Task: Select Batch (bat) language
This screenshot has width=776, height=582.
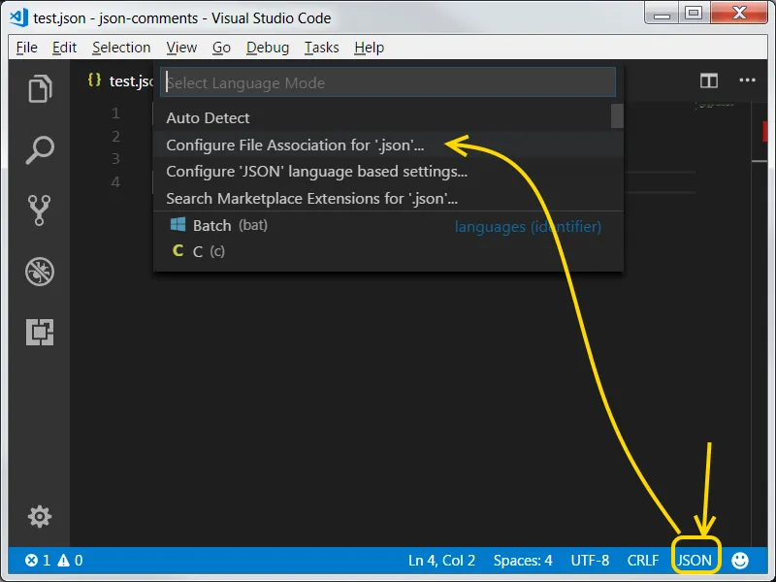Action: click(388, 226)
